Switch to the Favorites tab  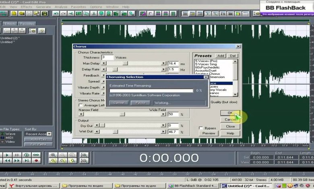(x=27, y=24)
